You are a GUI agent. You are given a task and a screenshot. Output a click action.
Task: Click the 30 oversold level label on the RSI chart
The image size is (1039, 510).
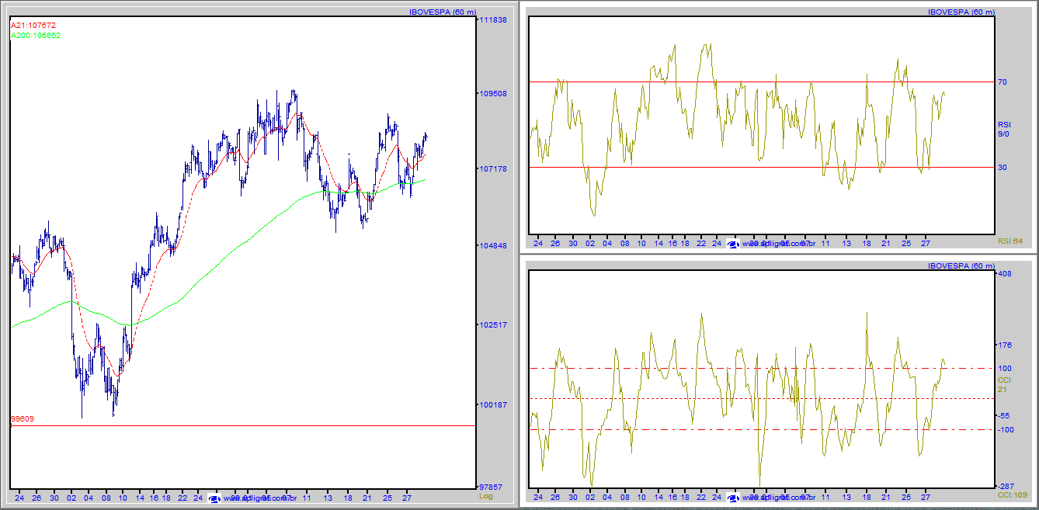(x=1003, y=167)
